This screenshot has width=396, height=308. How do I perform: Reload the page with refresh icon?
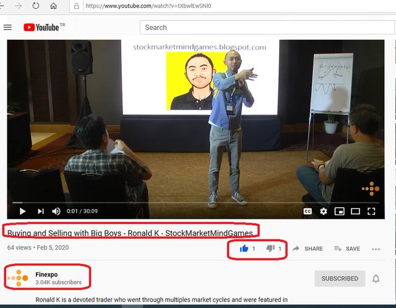[36, 6]
